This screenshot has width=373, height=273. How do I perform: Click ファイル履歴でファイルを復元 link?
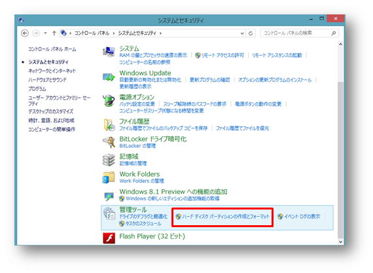[x=242, y=128]
